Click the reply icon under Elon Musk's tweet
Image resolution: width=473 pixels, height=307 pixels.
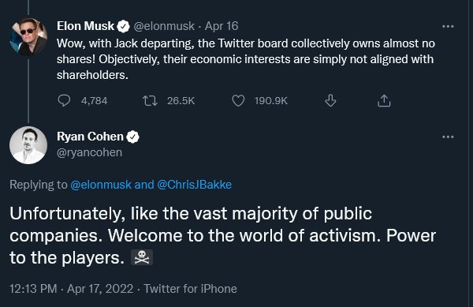point(64,100)
